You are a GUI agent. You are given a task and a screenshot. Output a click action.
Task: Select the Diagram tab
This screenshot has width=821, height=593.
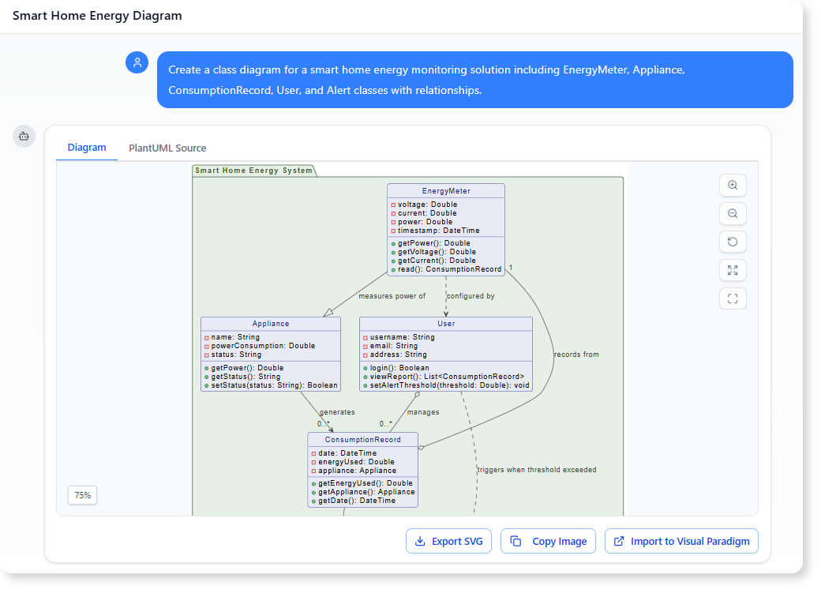click(87, 148)
